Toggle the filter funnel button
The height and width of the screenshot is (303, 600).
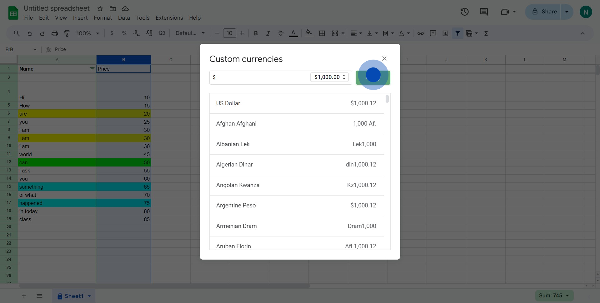coord(457,33)
